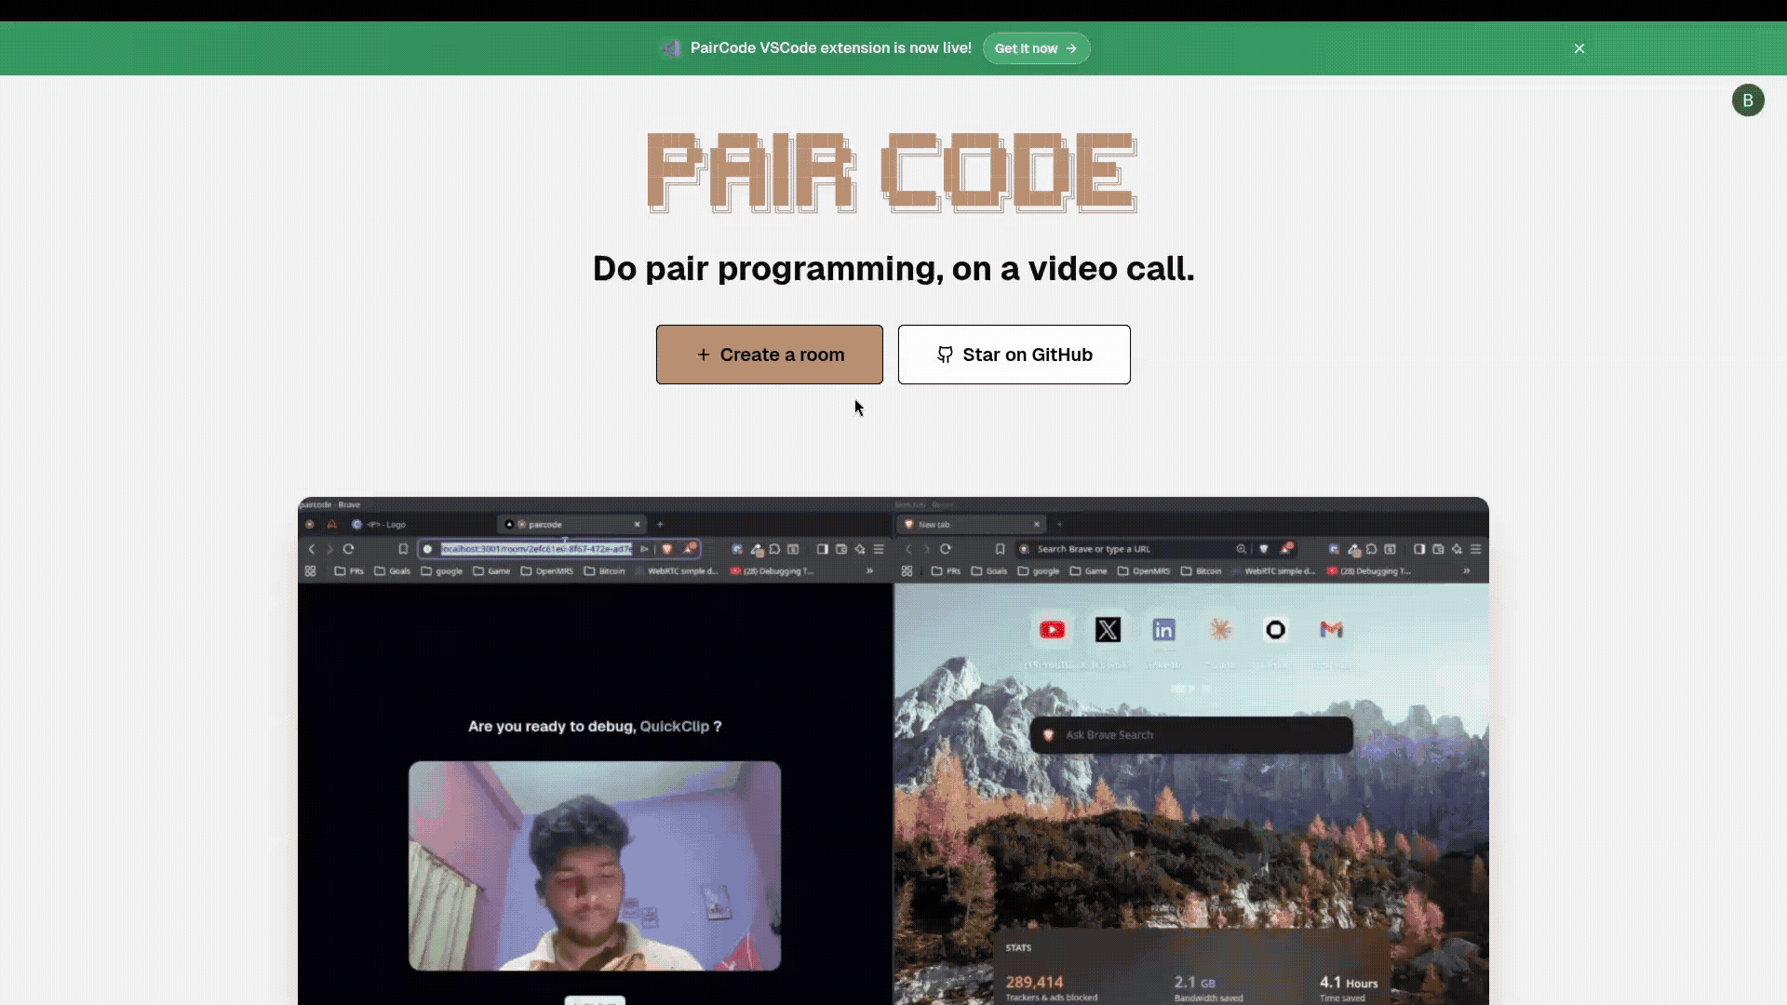
Task: Click the Ask Brave Search input field
Action: point(1191,734)
